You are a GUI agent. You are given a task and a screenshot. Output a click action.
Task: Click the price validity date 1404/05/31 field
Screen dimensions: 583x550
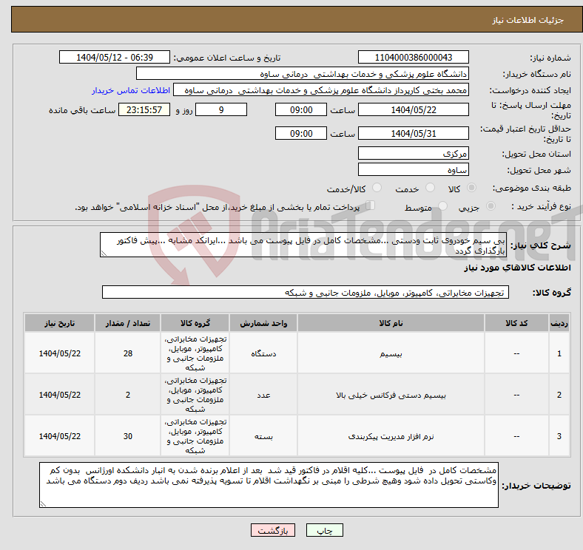point(413,133)
